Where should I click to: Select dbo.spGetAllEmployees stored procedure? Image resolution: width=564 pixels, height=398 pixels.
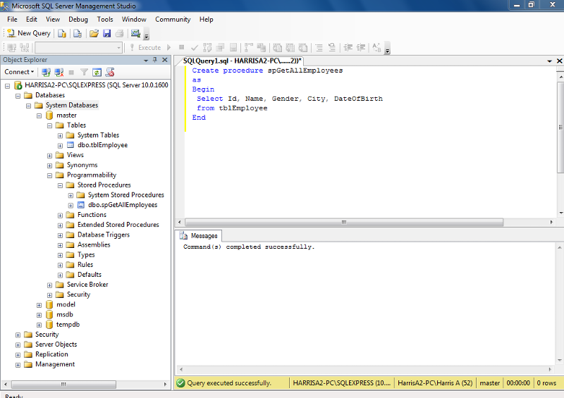[123, 204]
